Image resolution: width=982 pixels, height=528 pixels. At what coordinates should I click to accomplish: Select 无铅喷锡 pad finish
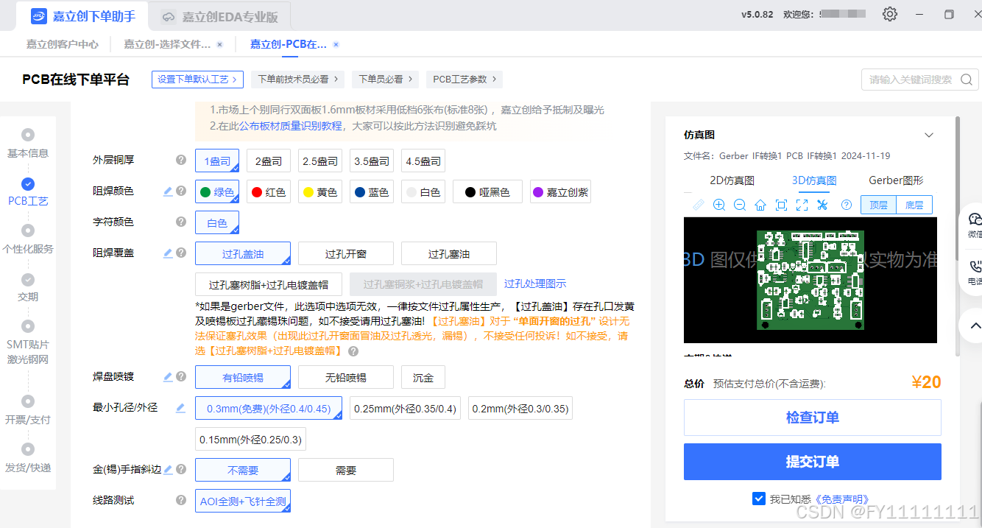click(x=346, y=378)
